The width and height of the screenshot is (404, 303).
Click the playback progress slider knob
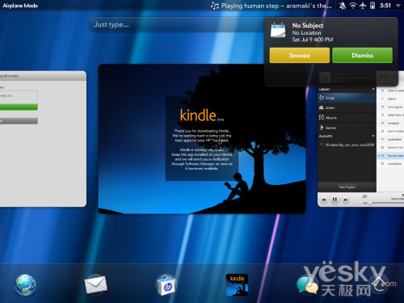370,203
